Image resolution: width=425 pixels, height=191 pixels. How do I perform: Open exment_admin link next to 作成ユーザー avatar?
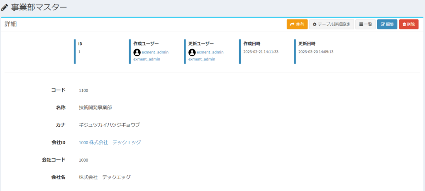click(155, 52)
